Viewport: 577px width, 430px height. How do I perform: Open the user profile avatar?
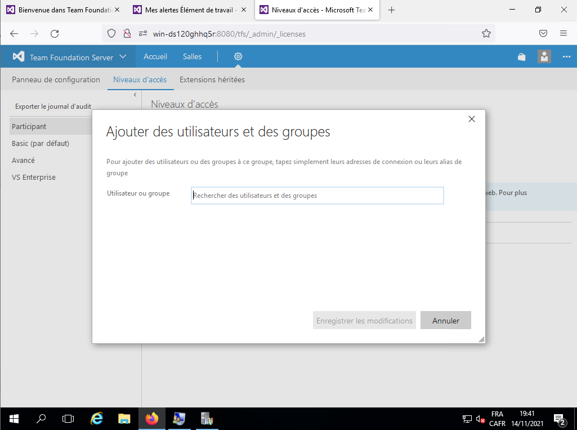tap(544, 57)
